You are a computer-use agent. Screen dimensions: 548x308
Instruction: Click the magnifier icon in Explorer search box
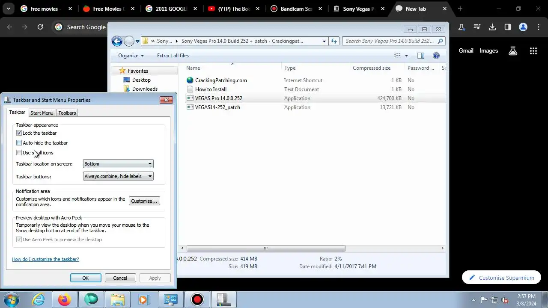tap(441, 41)
